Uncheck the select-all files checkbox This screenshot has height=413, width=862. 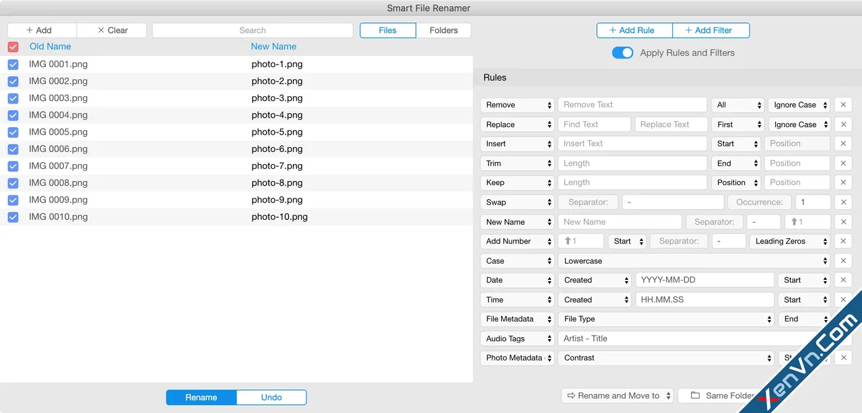pos(13,47)
